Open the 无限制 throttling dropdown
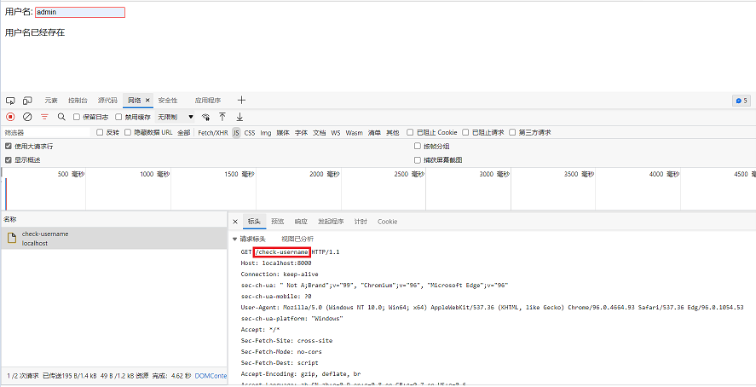The height and width of the screenshot is (387, 756). pos(175,117)
